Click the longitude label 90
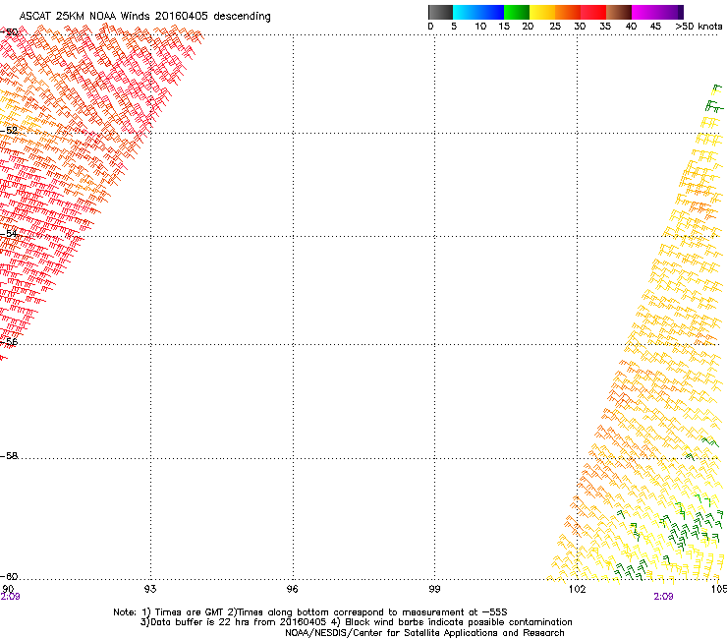The width and height of the screenshot is (727, 639). coord(8,589)
